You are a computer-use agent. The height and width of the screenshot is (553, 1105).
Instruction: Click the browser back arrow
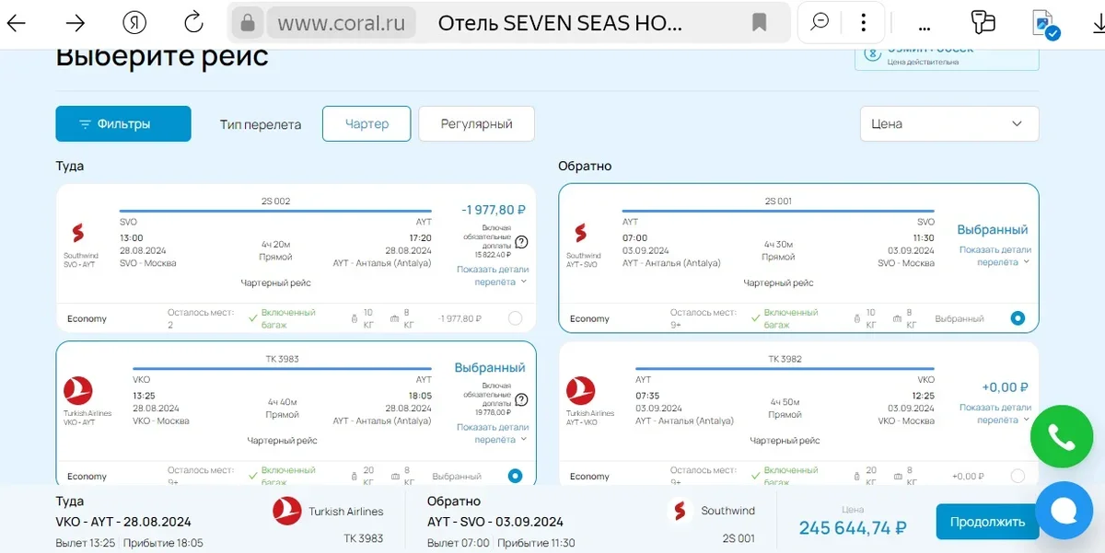click(17, 23)
